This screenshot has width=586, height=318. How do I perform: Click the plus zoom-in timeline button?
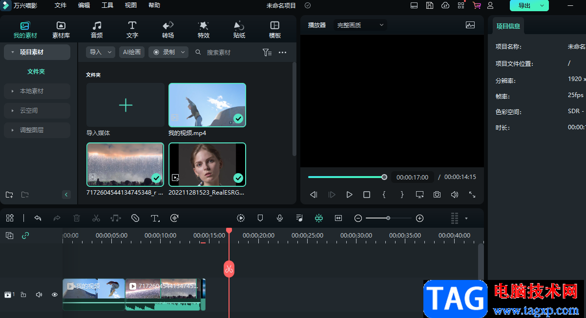tap(419, 218)
